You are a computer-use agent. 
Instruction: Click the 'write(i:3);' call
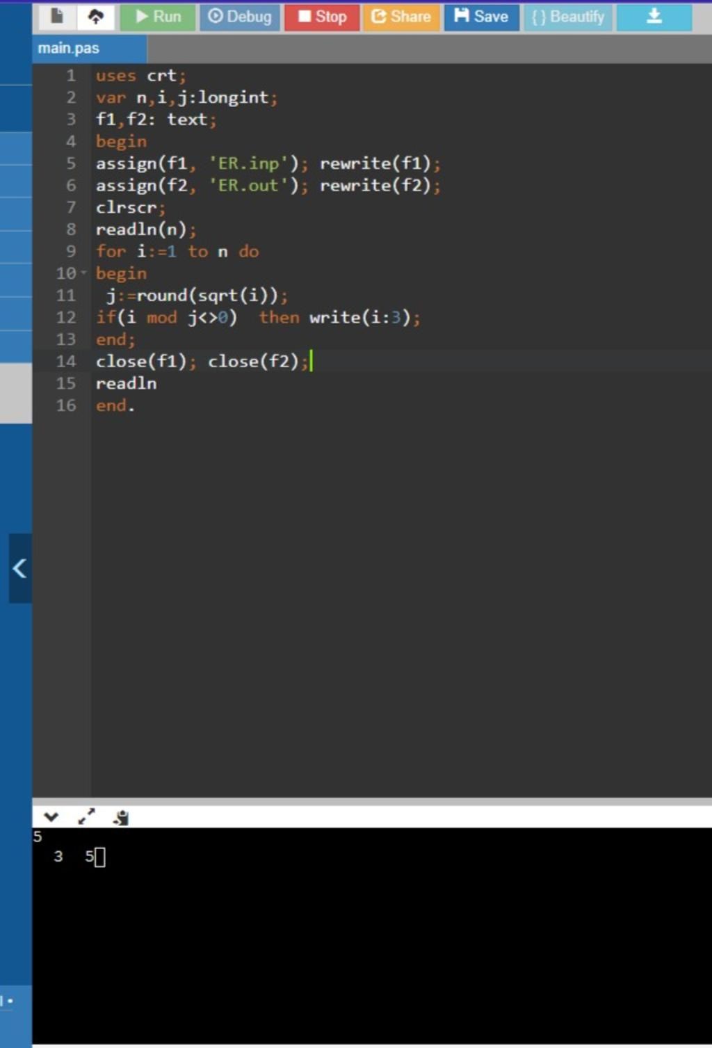click(364, 318)
